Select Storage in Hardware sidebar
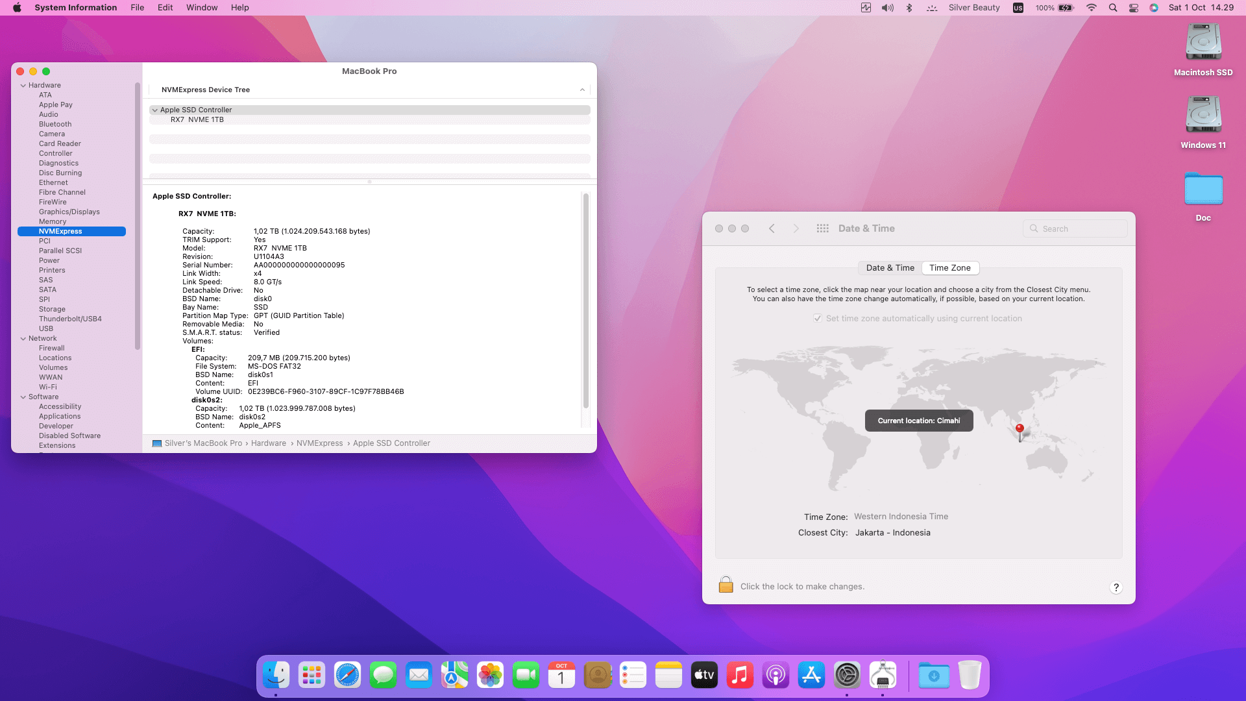The height and width of the screenshot is (701, 1246). tap(52, 309)
